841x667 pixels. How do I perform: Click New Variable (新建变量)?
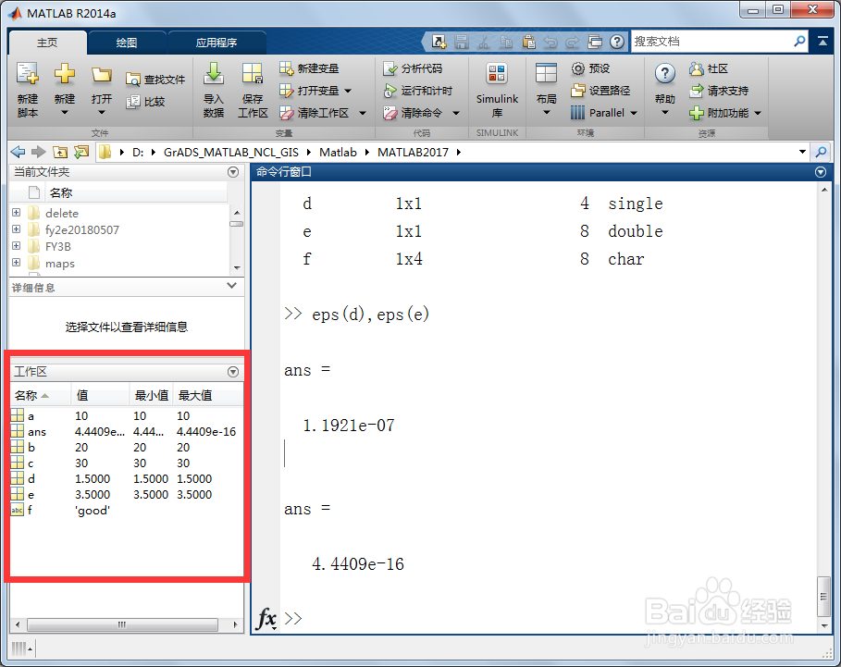(x=309, y=68)
